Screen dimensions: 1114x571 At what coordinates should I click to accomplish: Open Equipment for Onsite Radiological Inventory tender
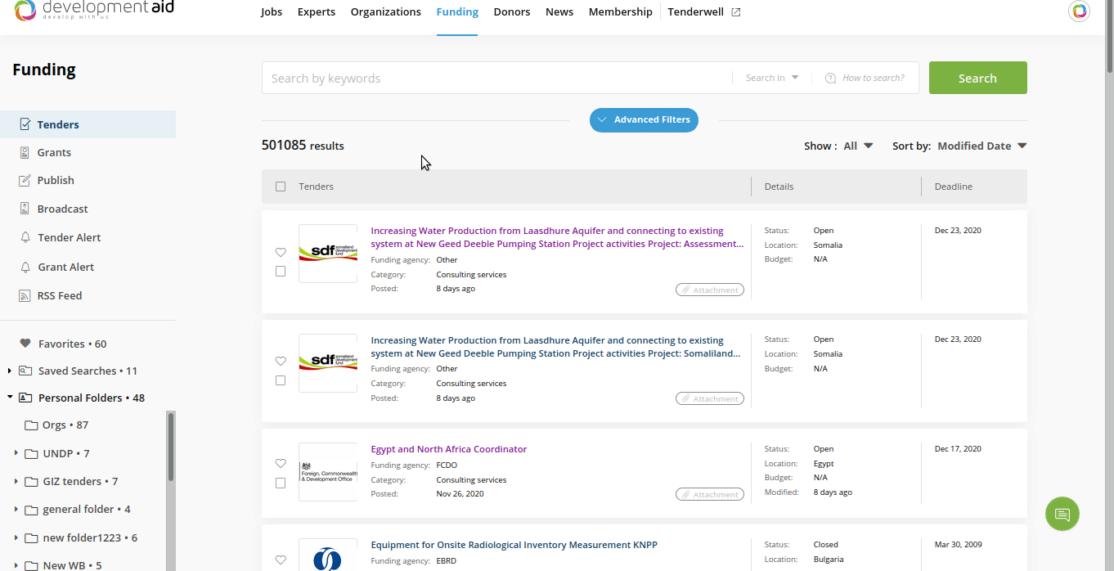[514, 545]
